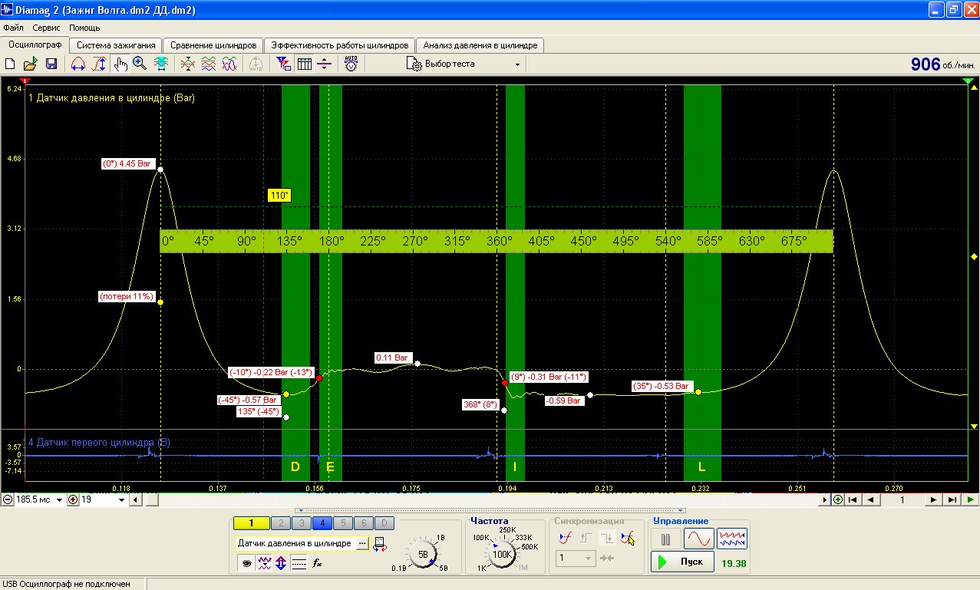Click the fx function icon
Viewport: 980px width, 590px height.
317,563
